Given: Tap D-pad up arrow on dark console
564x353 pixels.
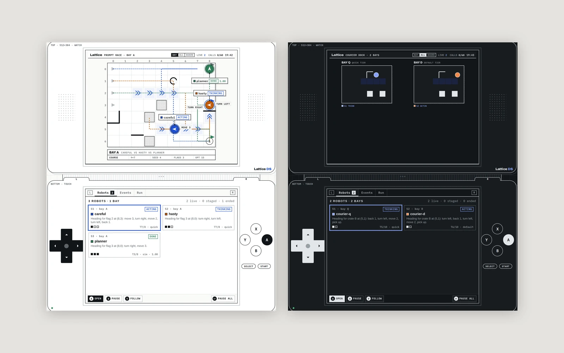Looking at the screenshot, I should pyautogui.click(x=308, y=235).
